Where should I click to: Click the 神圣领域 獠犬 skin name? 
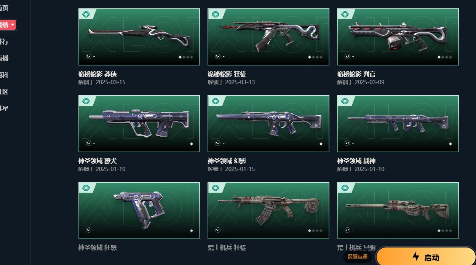click(x=97, y=161)
